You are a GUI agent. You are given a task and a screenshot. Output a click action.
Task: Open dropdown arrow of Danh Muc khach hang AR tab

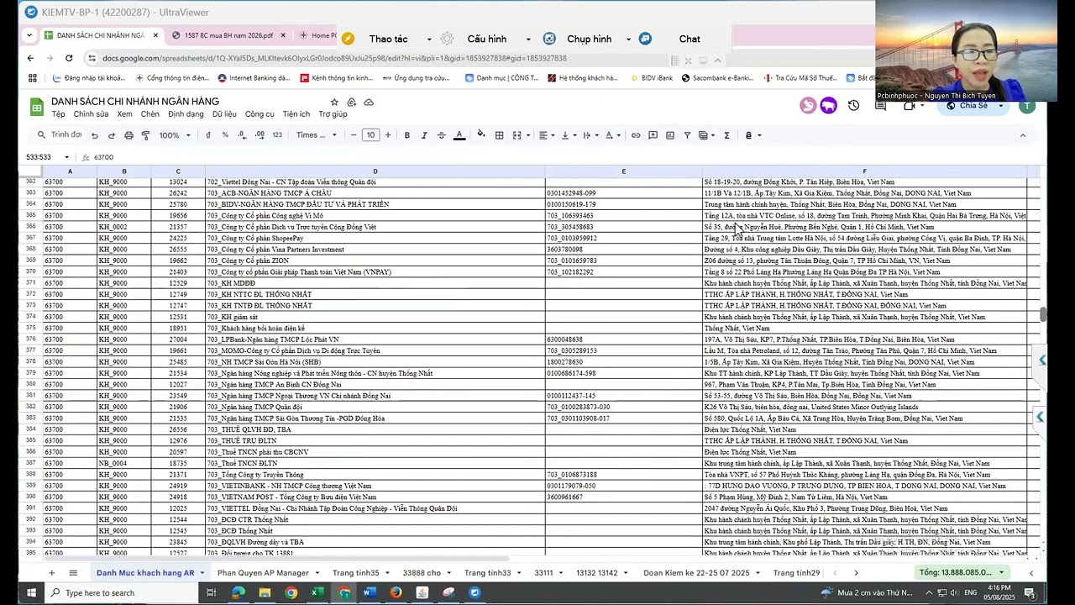(x=201, y=573)
